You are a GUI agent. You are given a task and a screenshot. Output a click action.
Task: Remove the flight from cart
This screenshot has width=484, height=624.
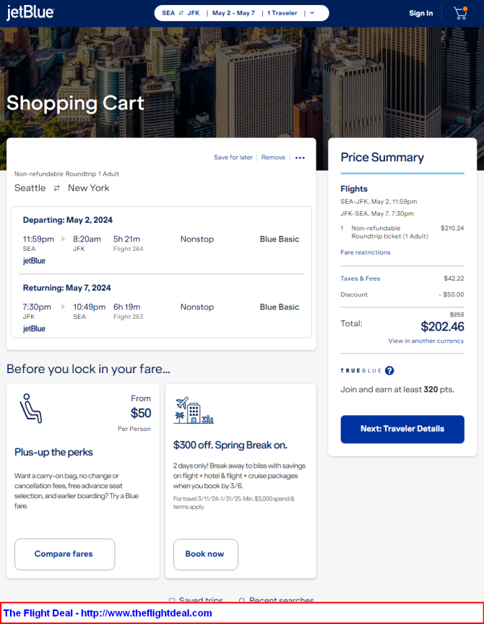(273, 158)
